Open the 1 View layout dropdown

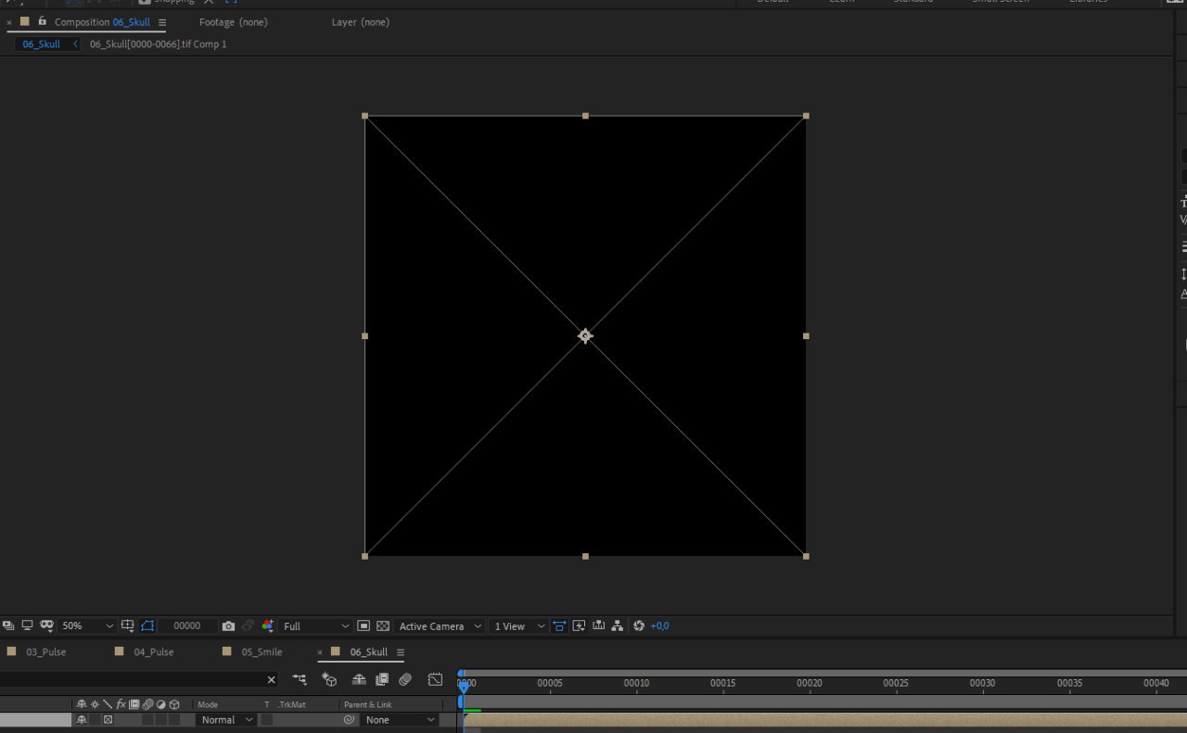(x=519, y=626)
